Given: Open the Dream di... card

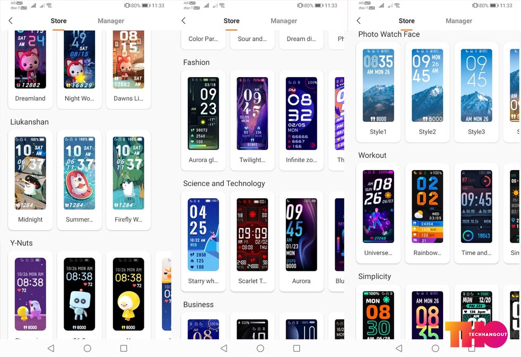Looking at the screenshot, I should click(302, 40).
